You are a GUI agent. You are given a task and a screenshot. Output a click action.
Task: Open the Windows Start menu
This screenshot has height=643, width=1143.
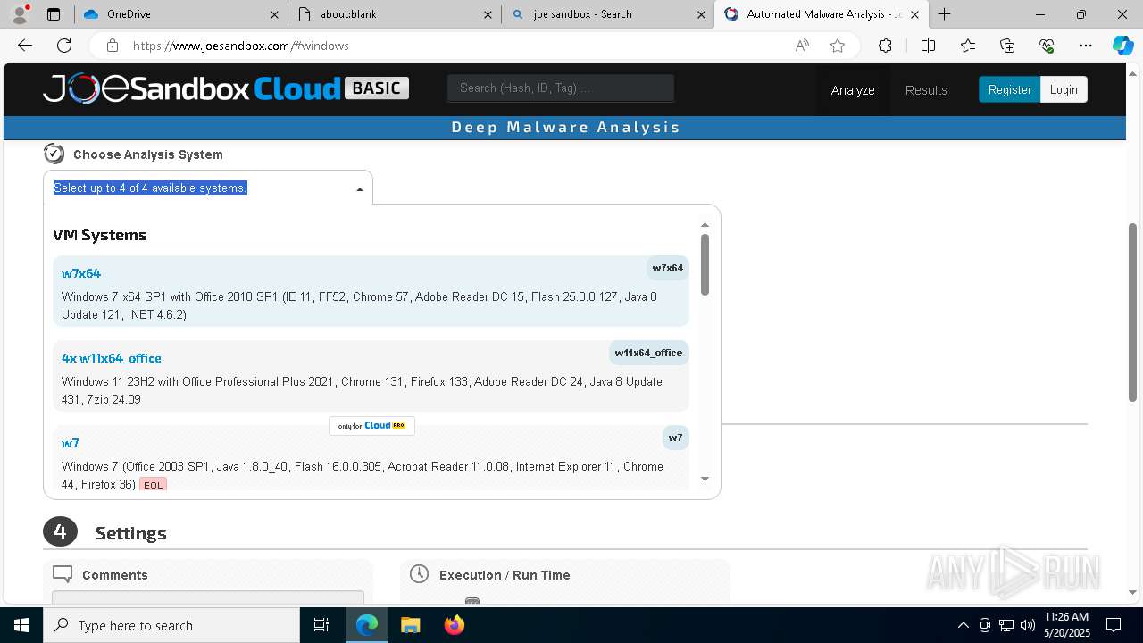[21, 625]
